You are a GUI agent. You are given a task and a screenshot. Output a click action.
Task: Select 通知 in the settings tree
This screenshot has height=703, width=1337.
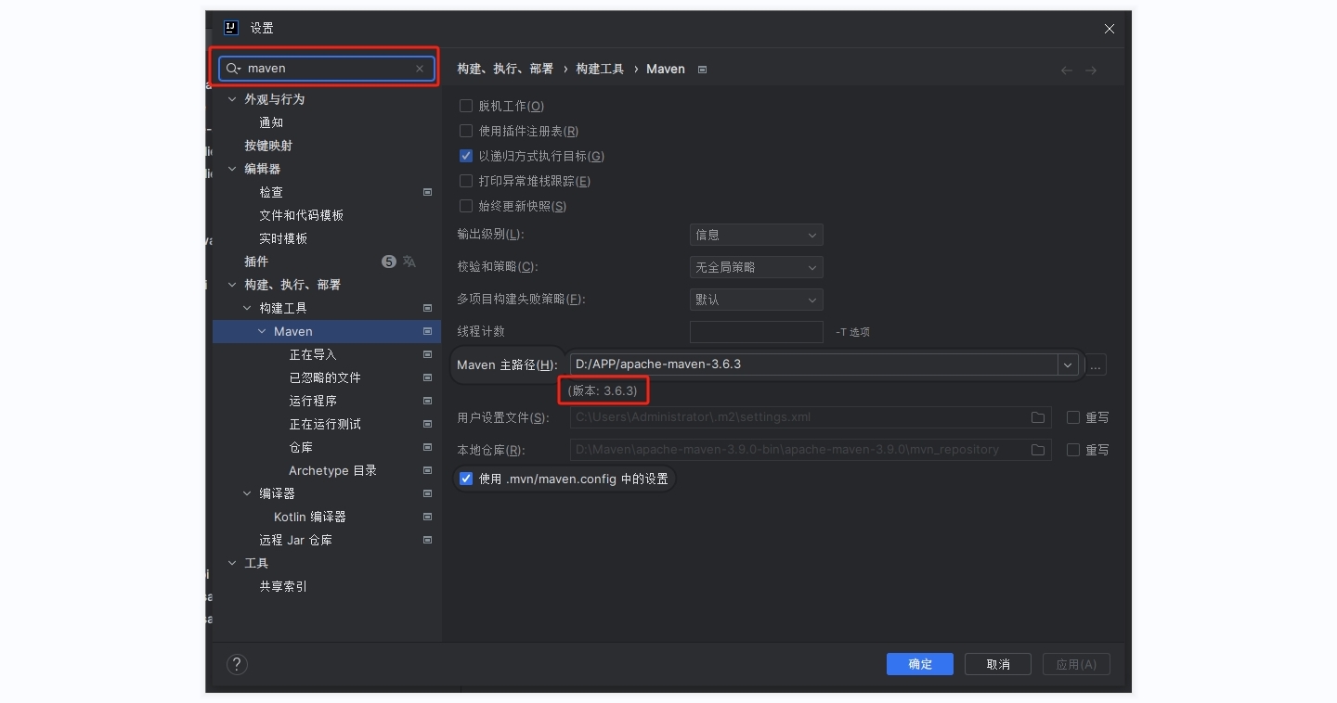pyautogui.click(x=271, y=122)
